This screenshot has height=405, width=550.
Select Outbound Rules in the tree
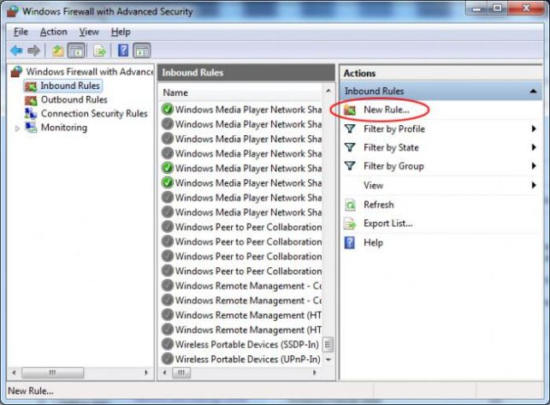pyautogui.click(x=74, y=100)
